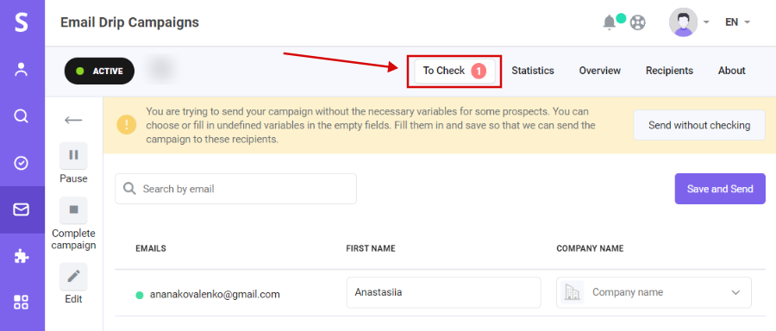Open the email envelope icon in sidebar
The width and height of the screenshot is (776, 331).
click(x=22, y=209)
